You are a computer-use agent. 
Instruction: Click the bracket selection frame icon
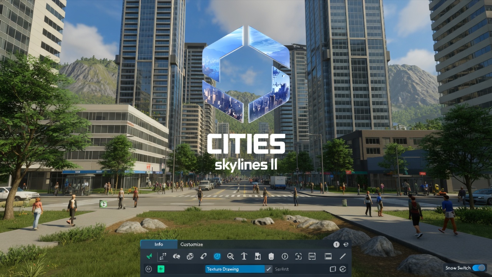point(298,256)
